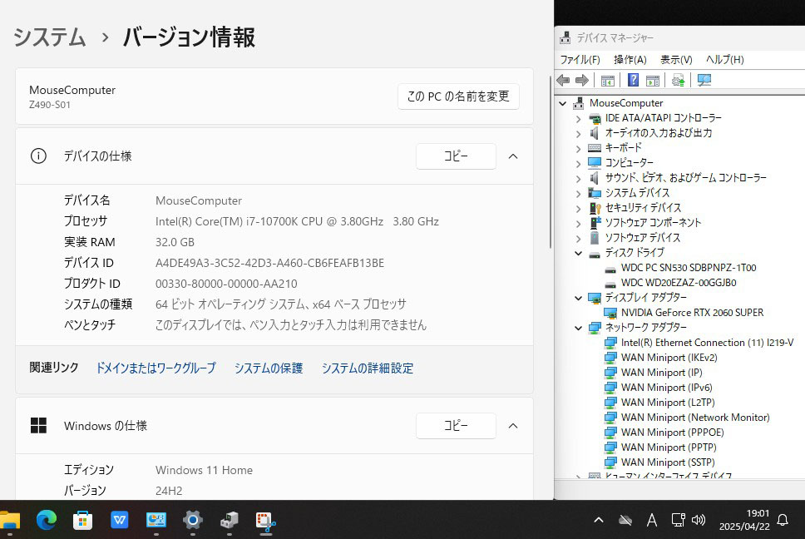The height and width of the screenshot is (539, 805).
Task: Select the ソフトウェア コンポーネント category icon
Action: pyautogui.click(x=595, y=223)
